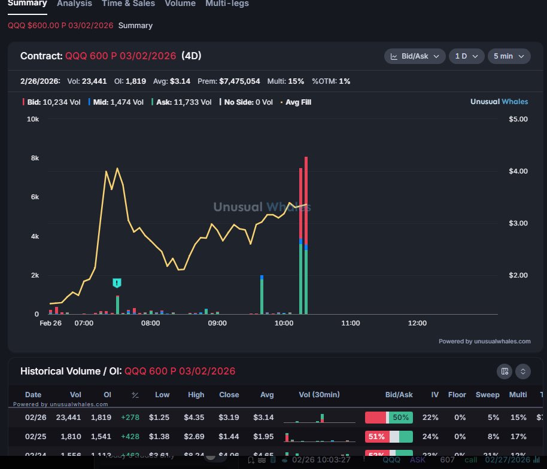Click the $4.35 high price cell
The width and height of the screenshot is (547, 469).
click(x=194, y=418)
